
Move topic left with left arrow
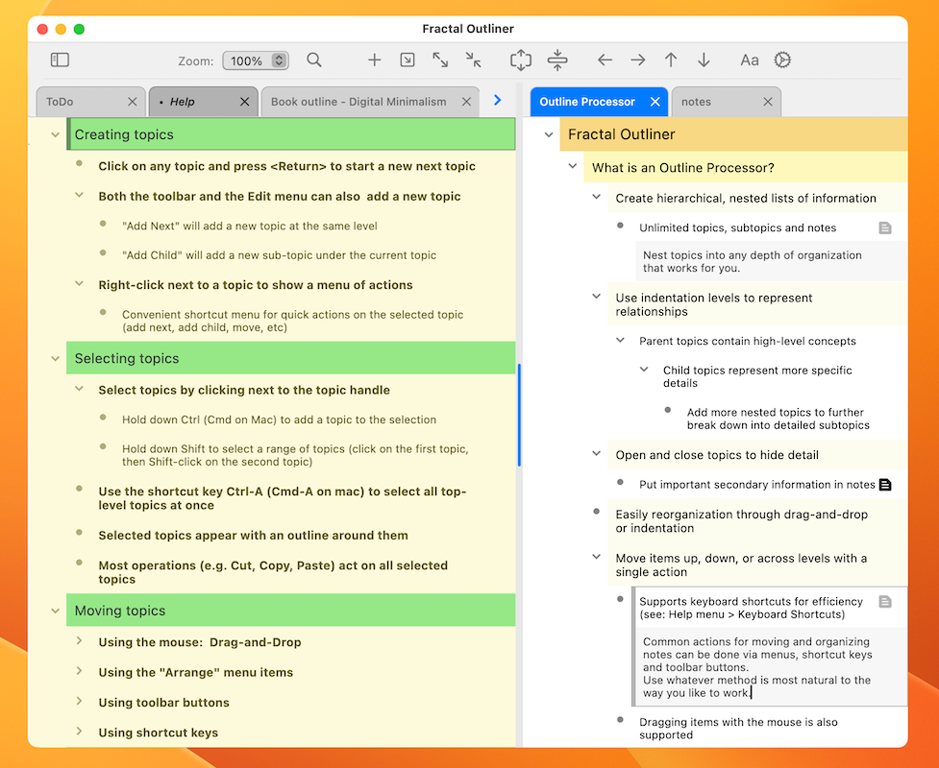point(605,60)
